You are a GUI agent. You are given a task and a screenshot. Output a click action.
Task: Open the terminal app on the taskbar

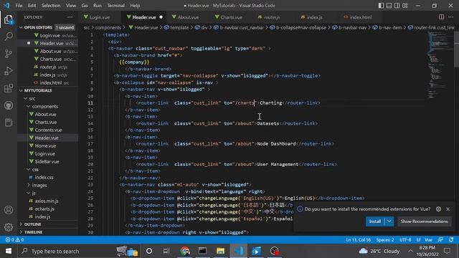click(202, 251)
